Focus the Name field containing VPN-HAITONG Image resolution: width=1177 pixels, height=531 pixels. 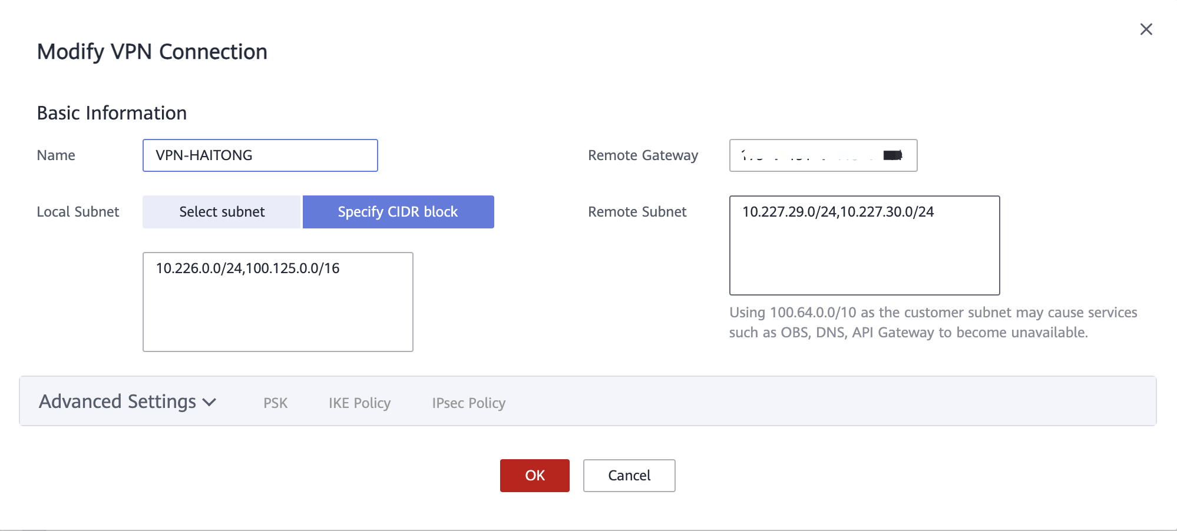tap(260, 155)
